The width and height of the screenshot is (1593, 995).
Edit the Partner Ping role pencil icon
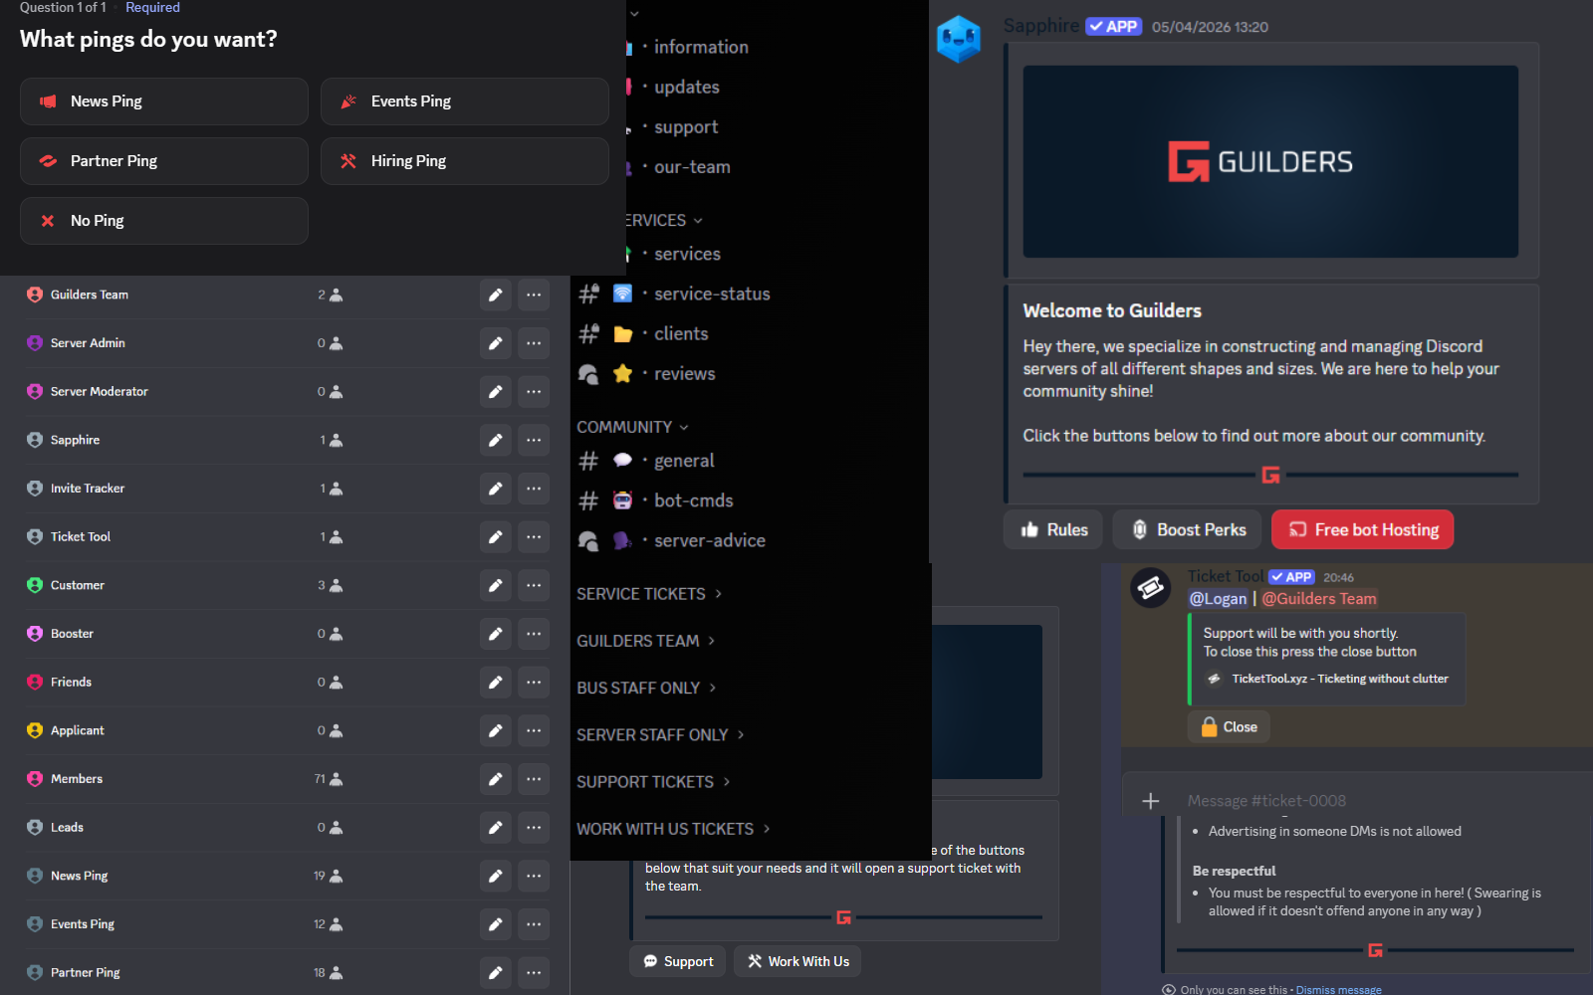495,972
